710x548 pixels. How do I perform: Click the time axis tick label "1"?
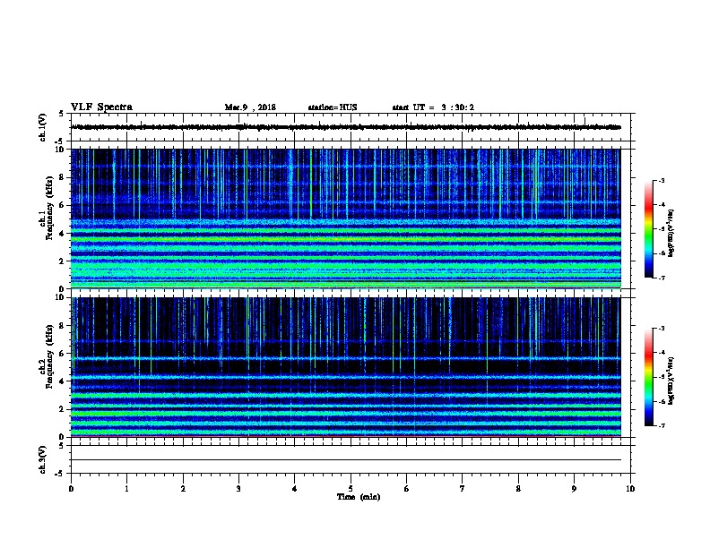(x=126, y=489)
